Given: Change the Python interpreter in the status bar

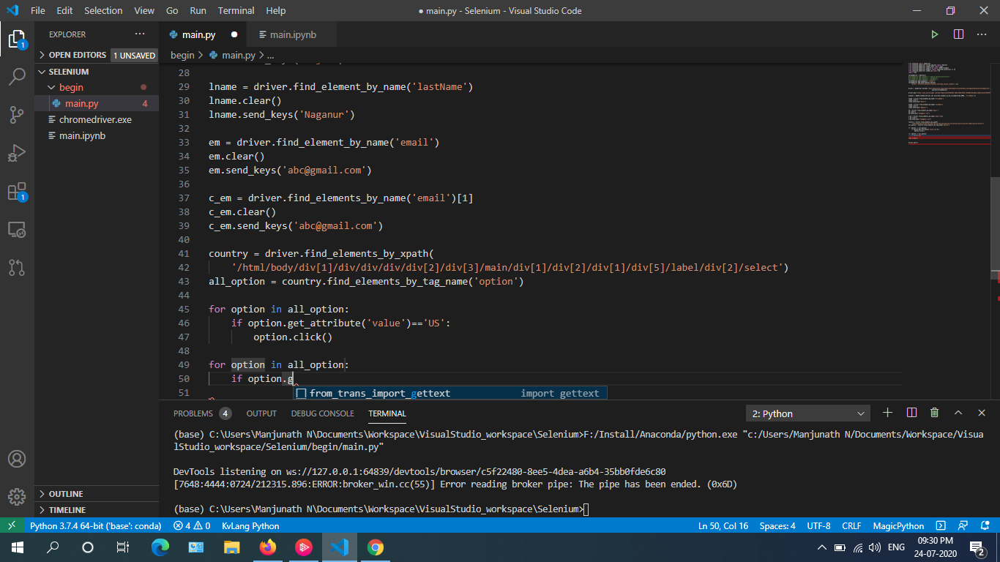Looking at the screenshot, I should tap(96, 525).
